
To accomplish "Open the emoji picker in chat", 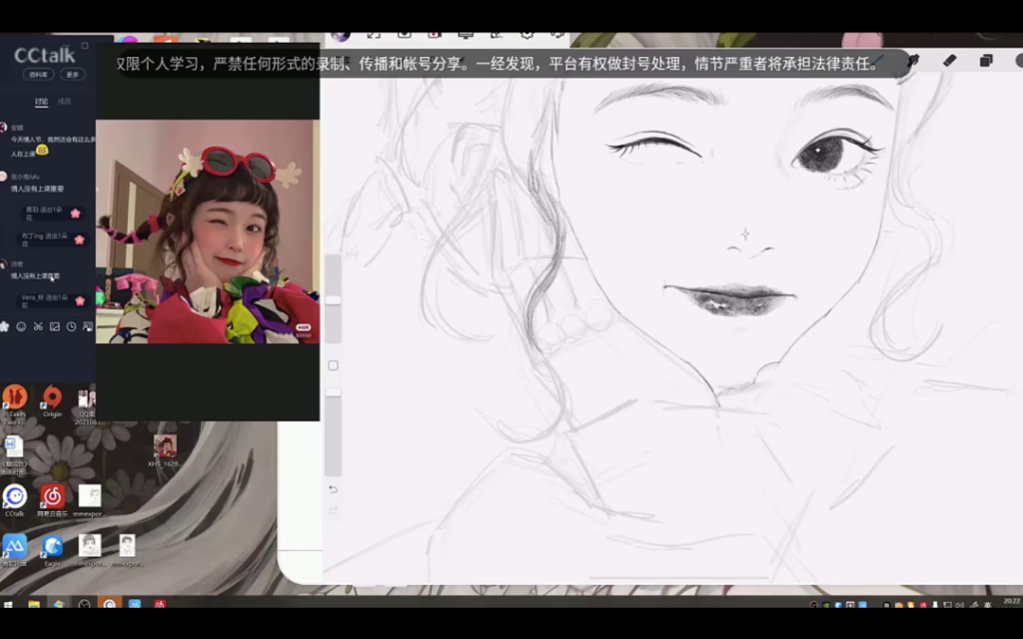I will pyautogui.click(x=21, y=326).
